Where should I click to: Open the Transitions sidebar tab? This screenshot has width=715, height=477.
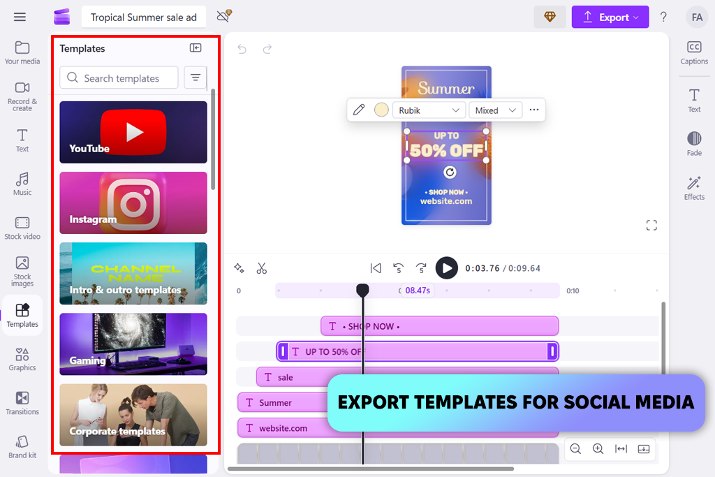coord(22,403)
